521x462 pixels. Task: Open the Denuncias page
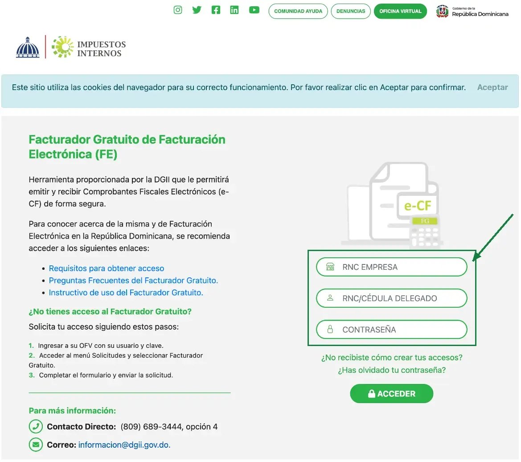pos(351,11)
